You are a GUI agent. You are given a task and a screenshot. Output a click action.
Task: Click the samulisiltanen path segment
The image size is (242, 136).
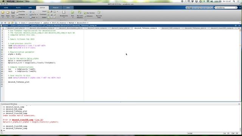[x=34, y=23]
